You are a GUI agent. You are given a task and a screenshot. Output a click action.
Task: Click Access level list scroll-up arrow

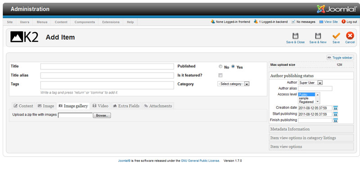(318, 94)
